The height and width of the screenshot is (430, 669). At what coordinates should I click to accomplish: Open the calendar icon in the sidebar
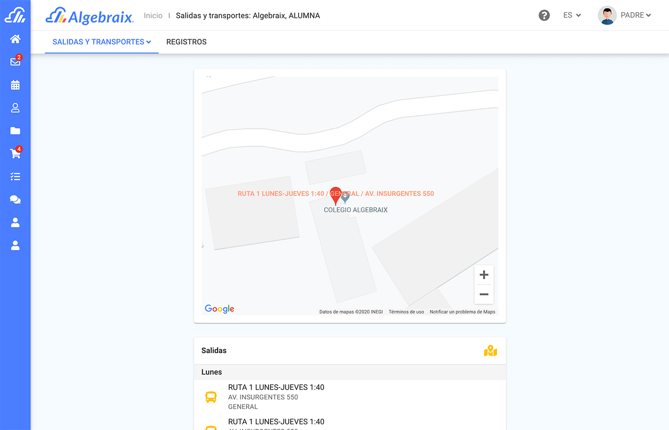(x=15, y=85)
